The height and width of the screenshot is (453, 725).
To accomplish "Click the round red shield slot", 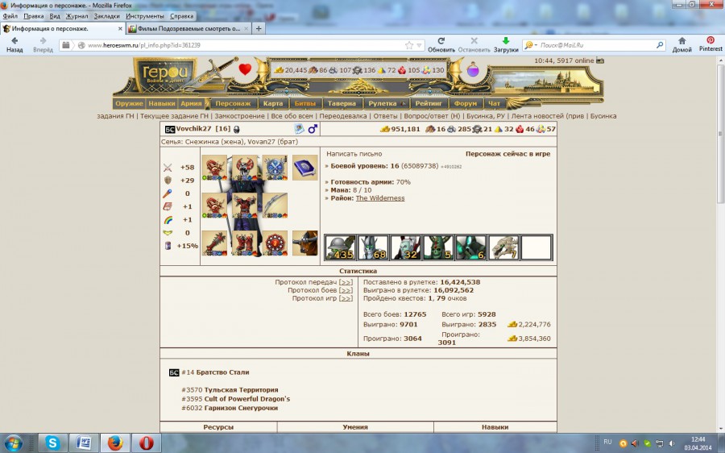I will point(275,243).
